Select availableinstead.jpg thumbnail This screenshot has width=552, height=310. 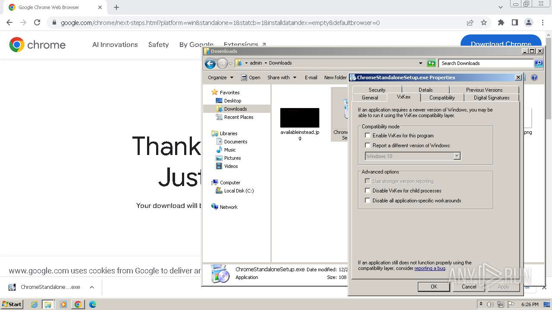point(300,118)
